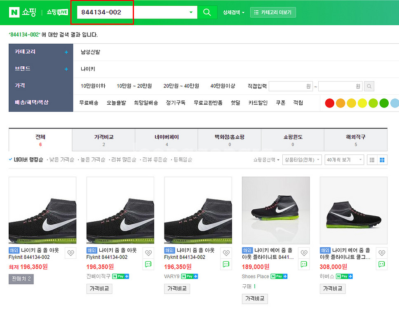399x309 pixels.
Task: Click the minimum price input field
Action: click(x=291, y=87)
